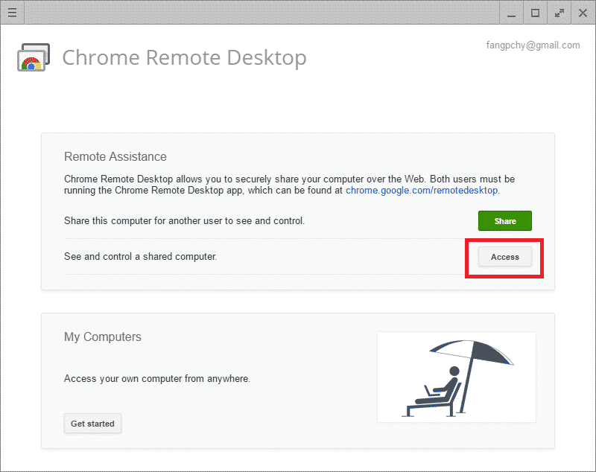Viewport: 596px width, 472px height.
Task: Click the beach umbrella illustration
Action: [x=457, y=377]
